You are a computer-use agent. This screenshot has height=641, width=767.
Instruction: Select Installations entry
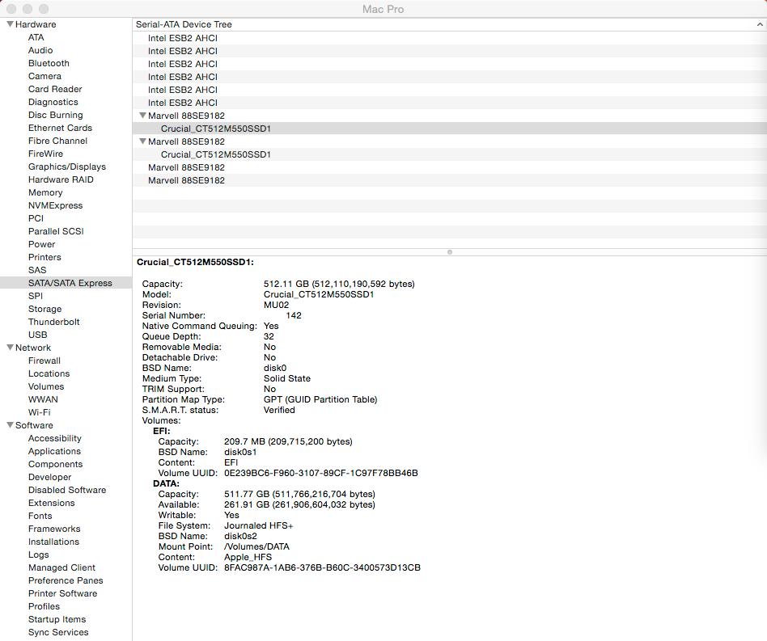54,542
